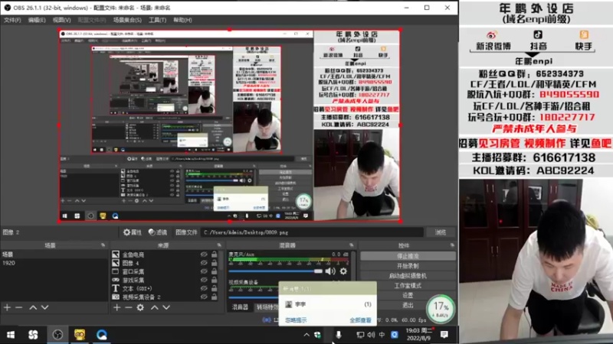
Task: Open the 工具(T) menu
Action: (x=158, y=20)
